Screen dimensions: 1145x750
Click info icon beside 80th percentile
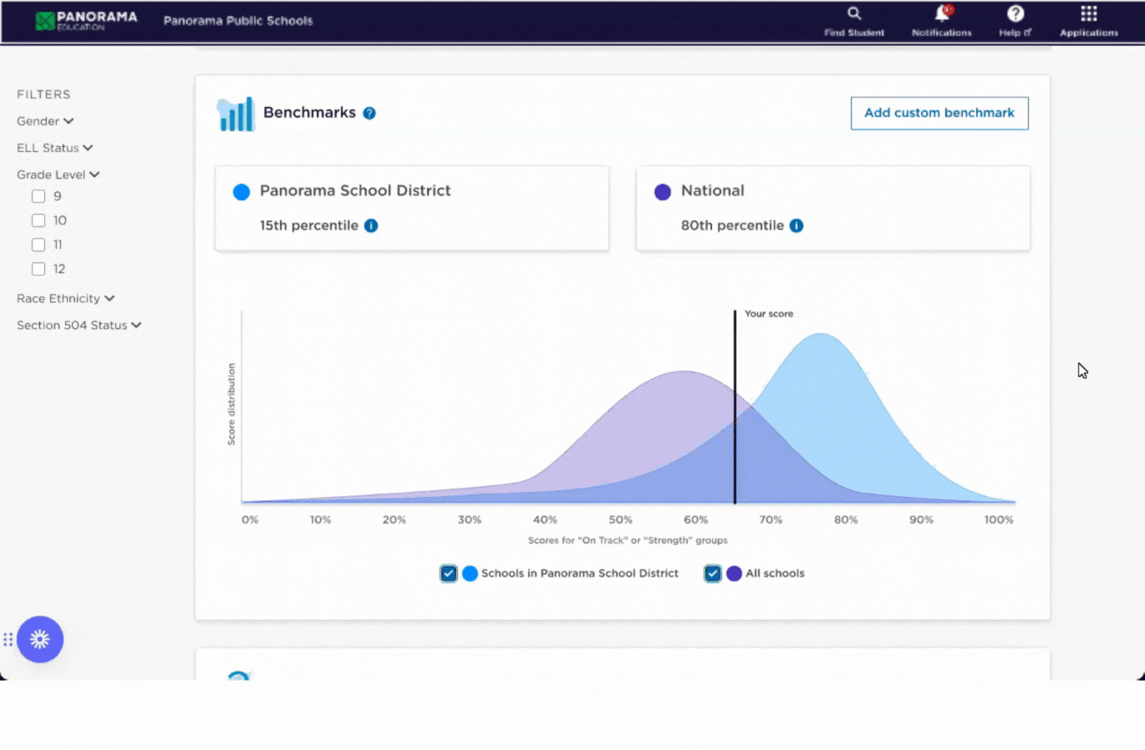[x=796, y=226]
